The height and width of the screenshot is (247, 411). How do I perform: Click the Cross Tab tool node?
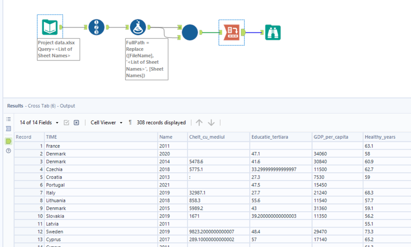point(232,32)
